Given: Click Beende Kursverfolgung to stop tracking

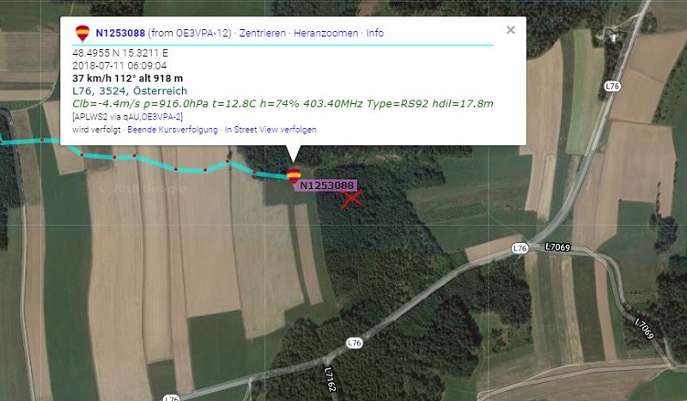Looking at the screenshot, I should [x=173, y=130].
